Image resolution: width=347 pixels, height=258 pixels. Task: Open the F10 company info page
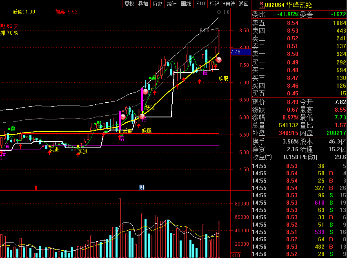point(200,4)
